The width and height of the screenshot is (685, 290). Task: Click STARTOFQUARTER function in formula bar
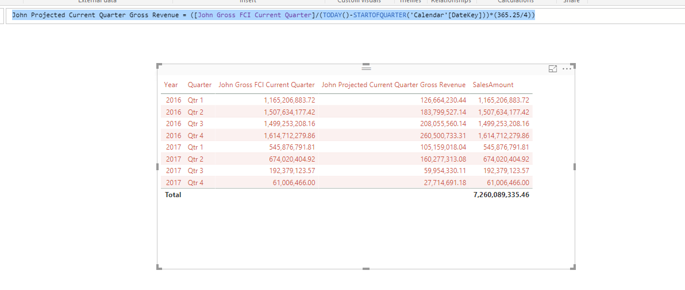379,15
